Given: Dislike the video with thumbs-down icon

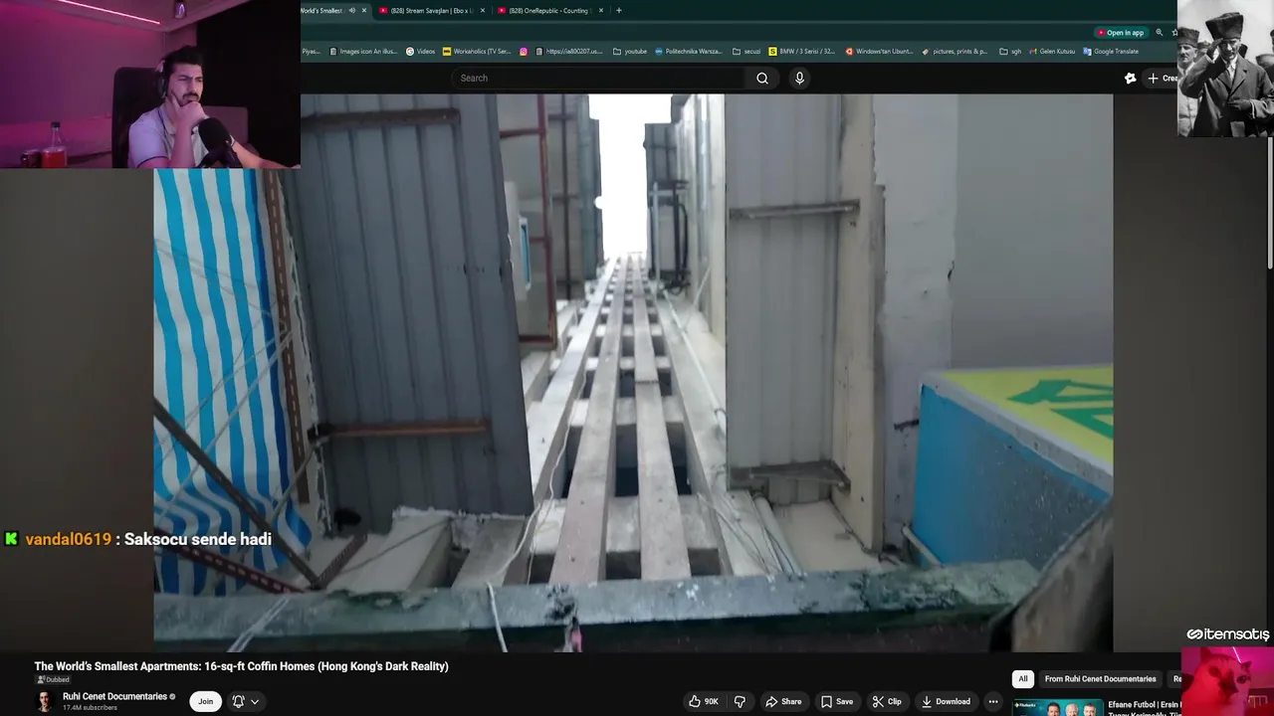Looking at the screenshot, I should click(x=740, y=701).
